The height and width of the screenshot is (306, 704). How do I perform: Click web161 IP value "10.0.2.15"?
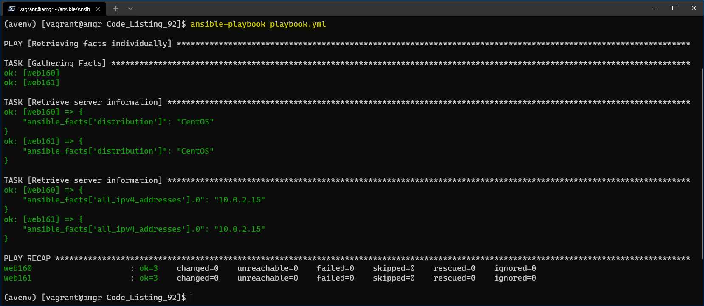(x=239, y=229)
